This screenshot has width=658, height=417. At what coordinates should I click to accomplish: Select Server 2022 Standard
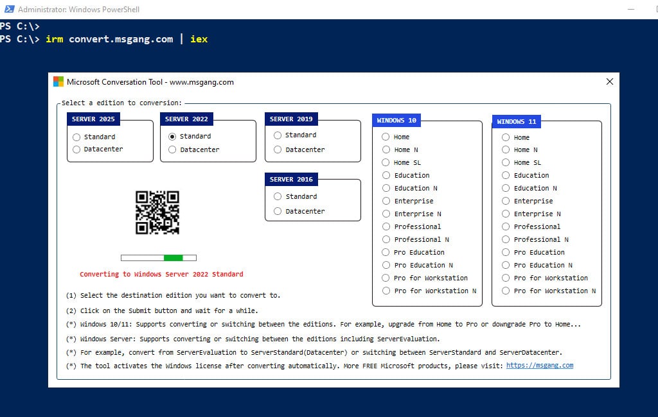pos(172,137)
